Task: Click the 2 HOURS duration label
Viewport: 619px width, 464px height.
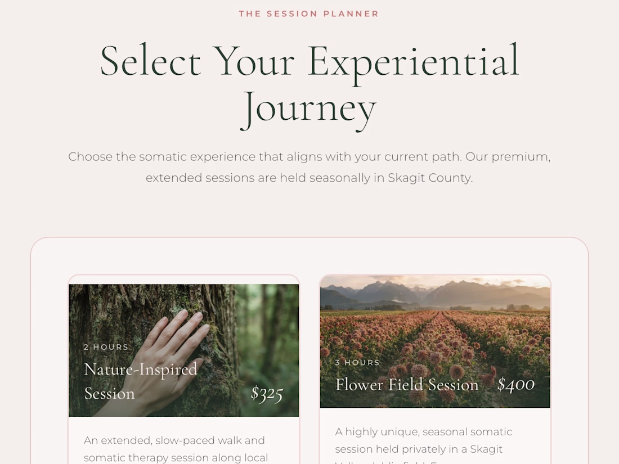Action: (x=106, y=347)
